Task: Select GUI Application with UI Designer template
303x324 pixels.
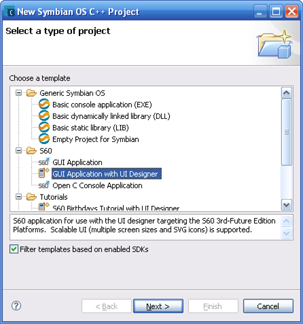Action: tap(107, 174)
